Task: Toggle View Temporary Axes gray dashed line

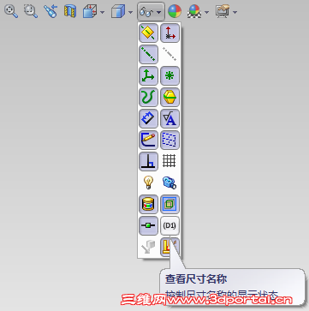Action: (x=170, y=54)
